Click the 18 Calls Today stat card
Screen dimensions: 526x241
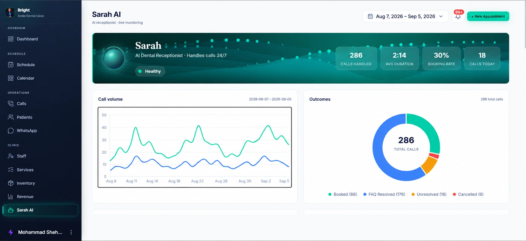(x=482, y=58)
